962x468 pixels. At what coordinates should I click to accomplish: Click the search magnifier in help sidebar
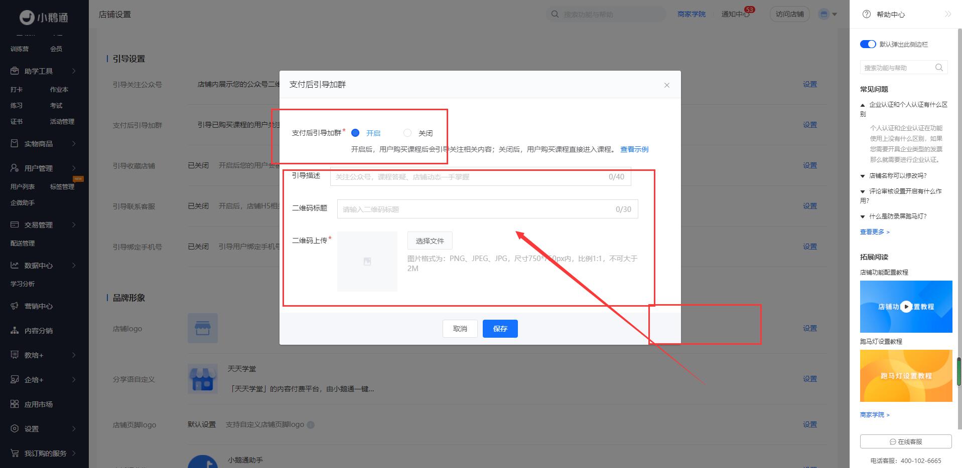(939, 68)
